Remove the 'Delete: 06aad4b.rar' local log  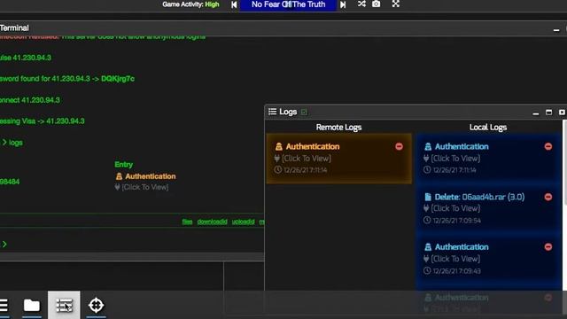click(548, 197)
